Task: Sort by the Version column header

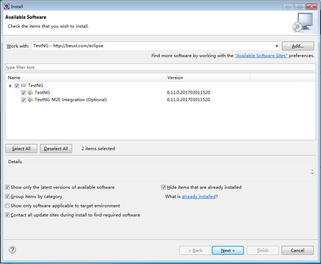Action: click(x=207, y=78)
